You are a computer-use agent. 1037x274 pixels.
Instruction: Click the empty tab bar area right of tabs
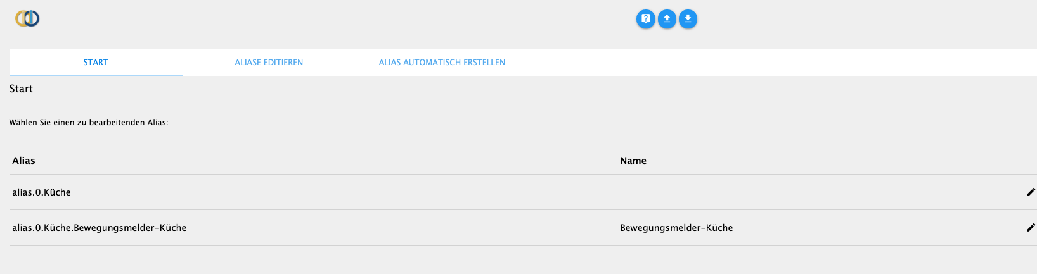tap(761, 63)
